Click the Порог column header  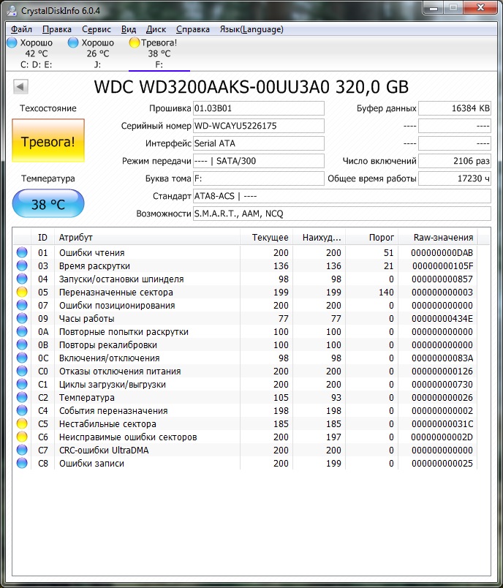[372, 238]
